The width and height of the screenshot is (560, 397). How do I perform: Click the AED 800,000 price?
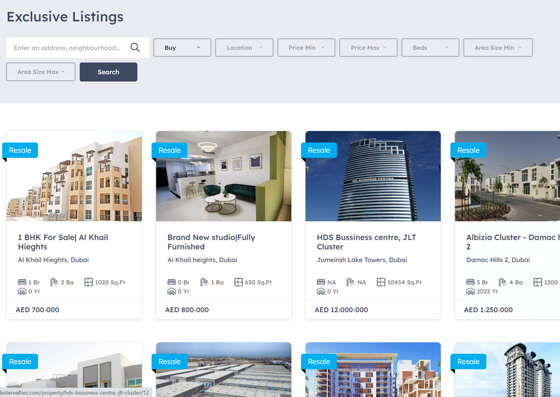pyautogui.click(x=187, y=310)
